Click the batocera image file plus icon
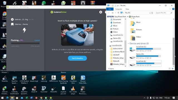The height and width of the screenshot is (100, 178). coord(12,19)
